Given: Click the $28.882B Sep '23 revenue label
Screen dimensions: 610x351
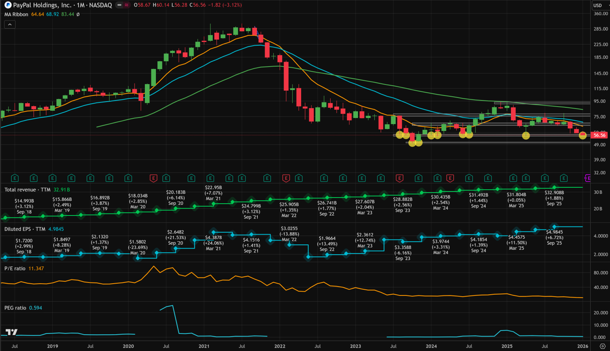Looking at the screenshot, I should coord(403,205).
